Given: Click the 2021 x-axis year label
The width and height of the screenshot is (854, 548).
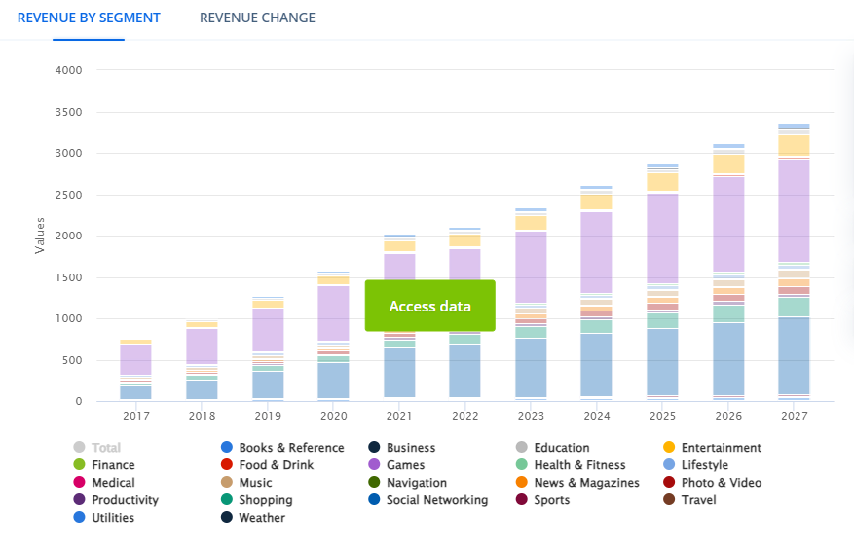Looking at the screenshot, I should 398,416.
